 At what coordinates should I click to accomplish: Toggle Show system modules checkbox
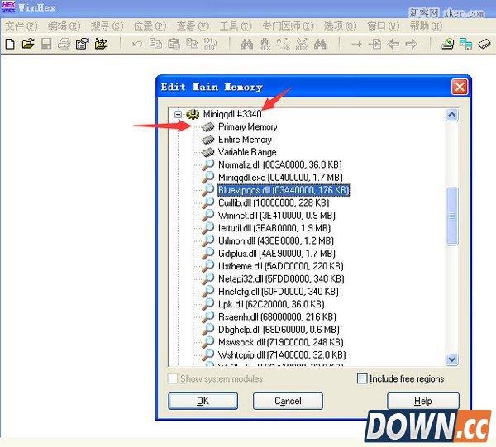pos(173,378)
